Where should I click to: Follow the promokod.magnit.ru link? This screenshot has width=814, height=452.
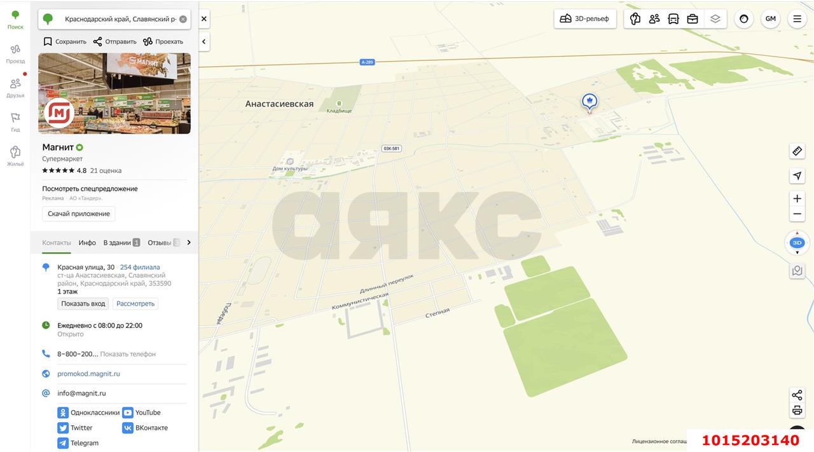[x=88, y=373]
